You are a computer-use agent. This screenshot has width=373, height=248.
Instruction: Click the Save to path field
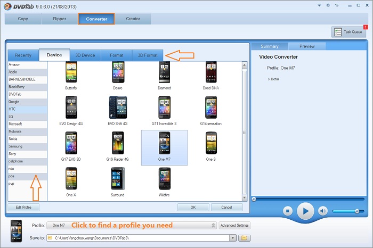(138, 238)
